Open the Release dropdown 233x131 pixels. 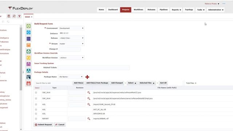click(x=71, y=38)
